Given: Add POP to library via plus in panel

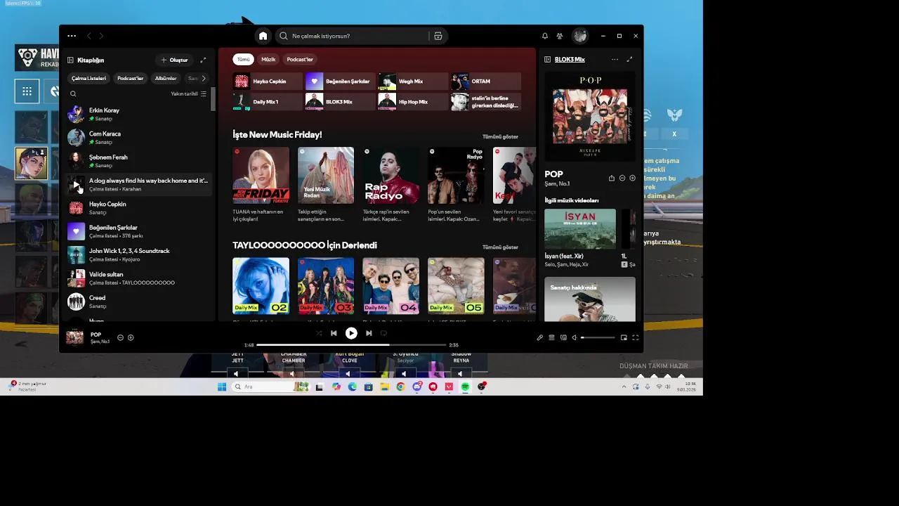Looking at the screenshot, I should (632, 179).
